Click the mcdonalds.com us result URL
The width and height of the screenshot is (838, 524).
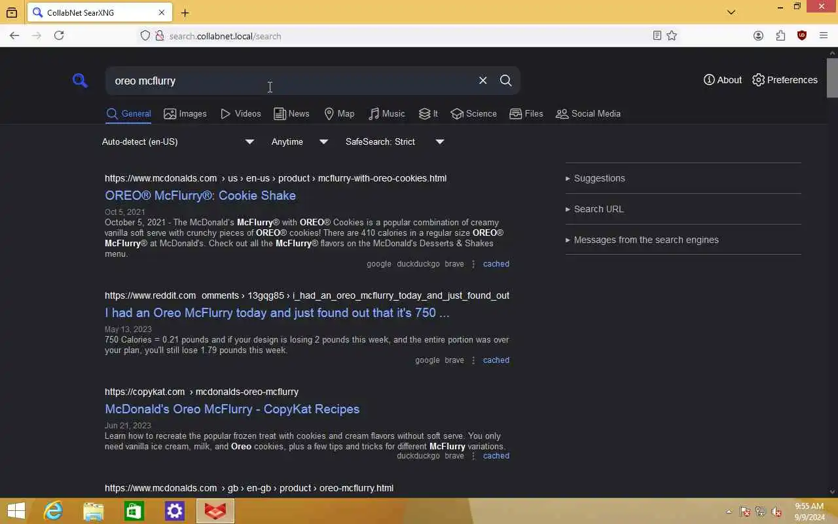(x=276, y=178)
